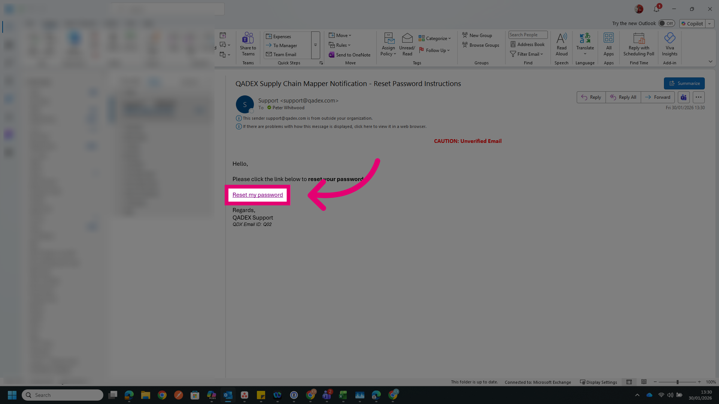Collapse the ribbon with the chevron
Image resolution: width=719 pixels, height=404 pixels.
pos(710,61)
